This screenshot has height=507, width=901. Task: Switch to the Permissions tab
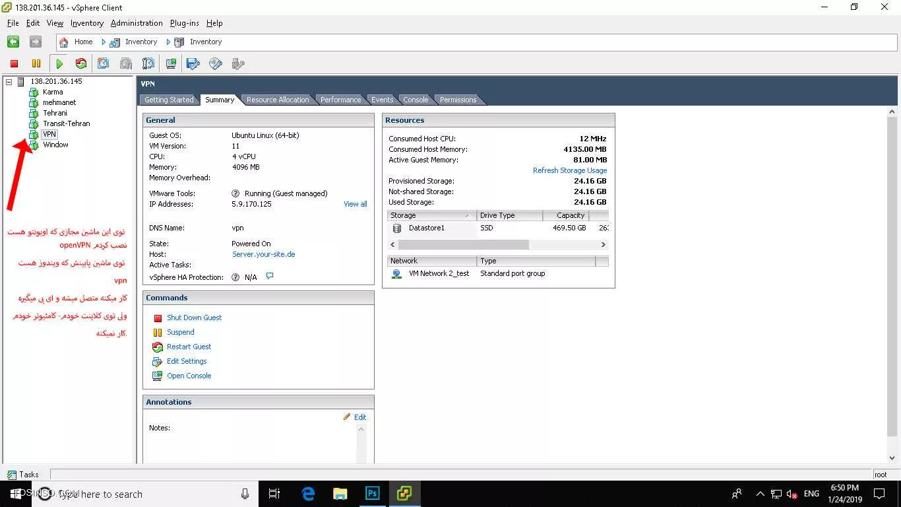point(458,100)
